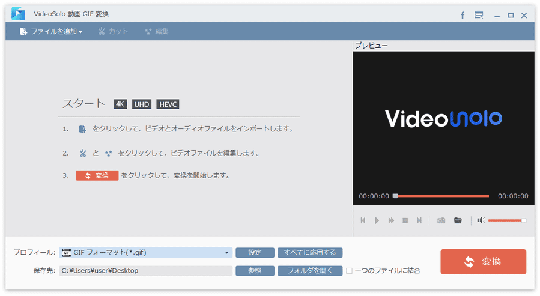Minimize the VideoSolo window
This screenshot has height=296, width=540.
point(497,16)
